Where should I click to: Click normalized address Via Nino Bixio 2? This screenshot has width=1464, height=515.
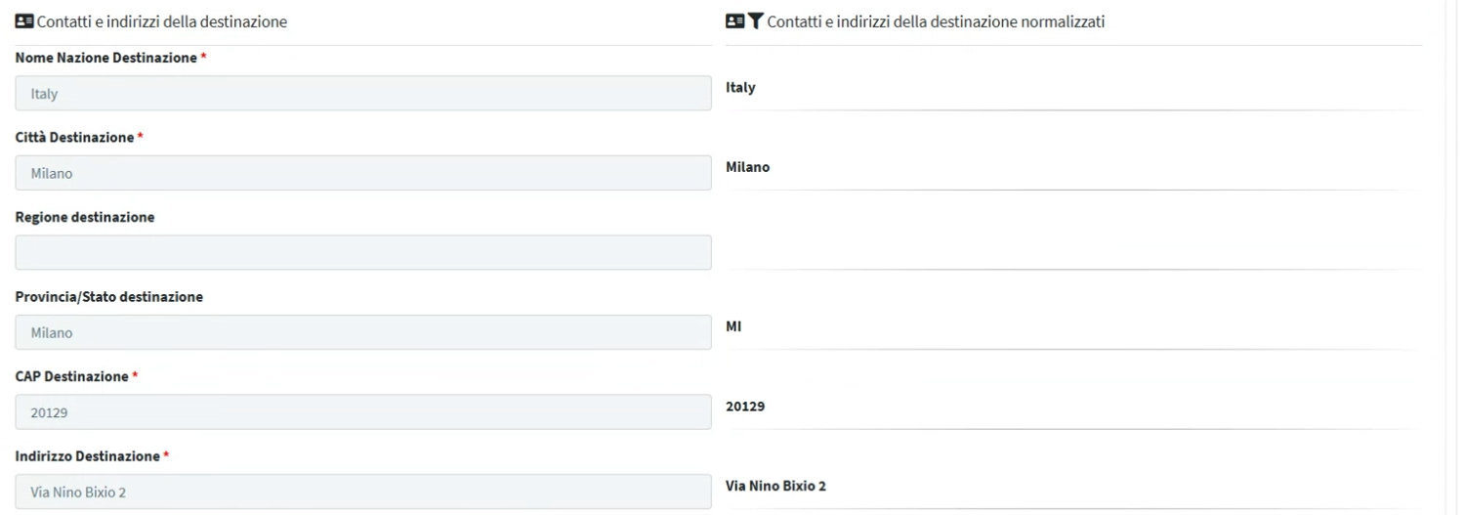pos(776,486)
